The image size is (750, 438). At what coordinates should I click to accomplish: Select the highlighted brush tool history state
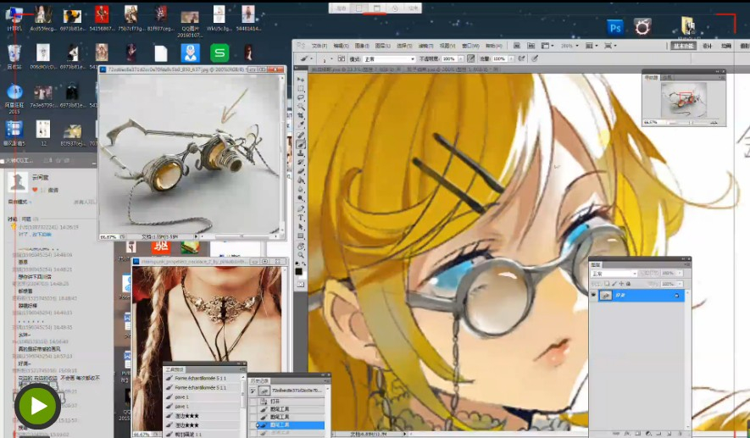point(291,424)
